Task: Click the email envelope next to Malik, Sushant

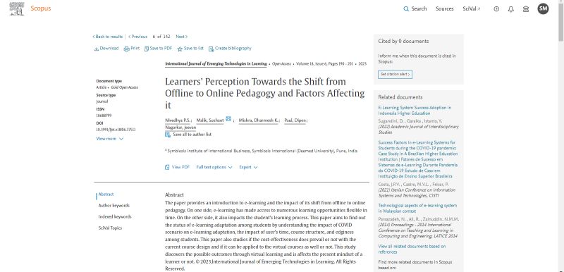Action: coord(228,119)
